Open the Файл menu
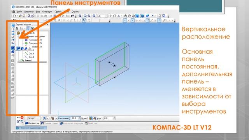The height and width of the screenshot is (140, 249). 19,12
